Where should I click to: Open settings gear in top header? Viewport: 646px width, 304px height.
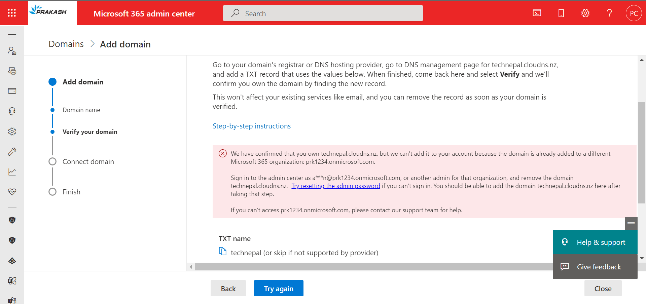pyautogui.click(x=585, y=13)
